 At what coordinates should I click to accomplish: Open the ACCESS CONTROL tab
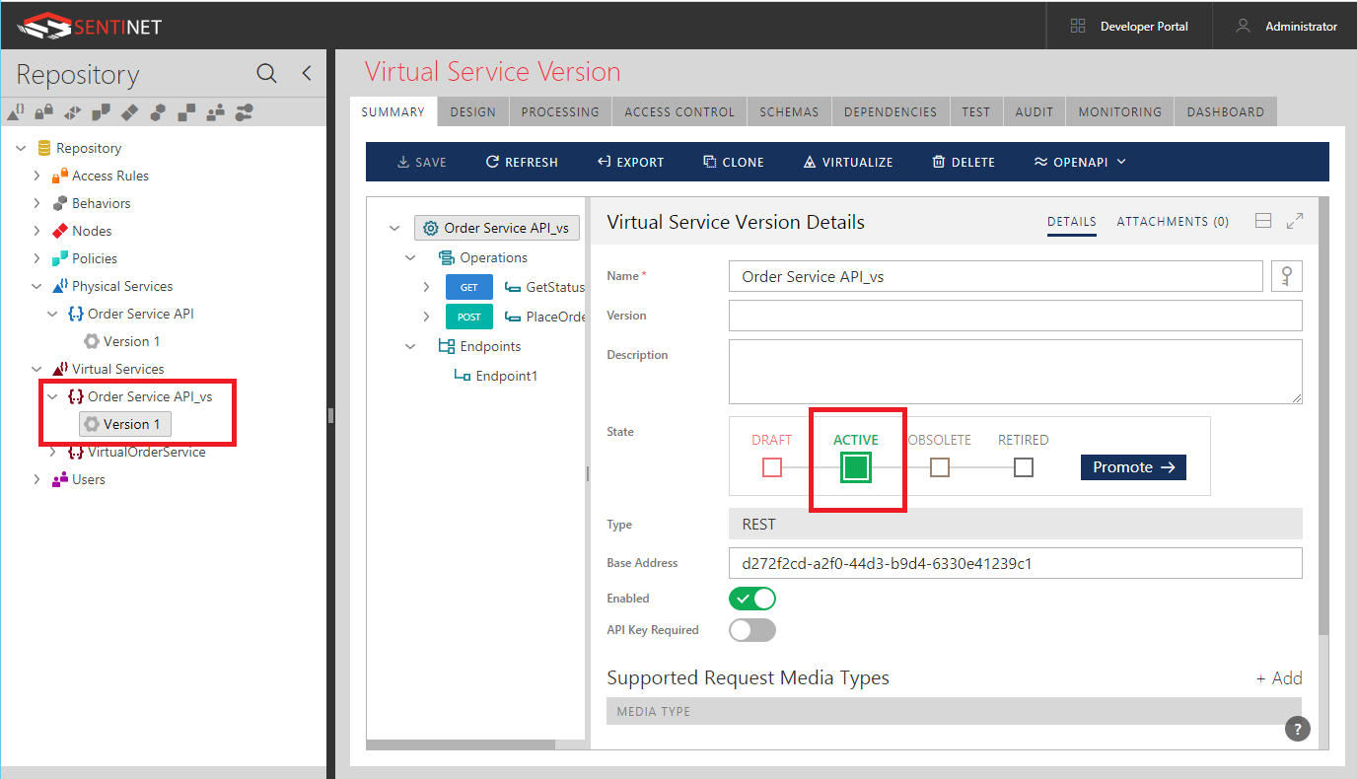tap(678, 111)
